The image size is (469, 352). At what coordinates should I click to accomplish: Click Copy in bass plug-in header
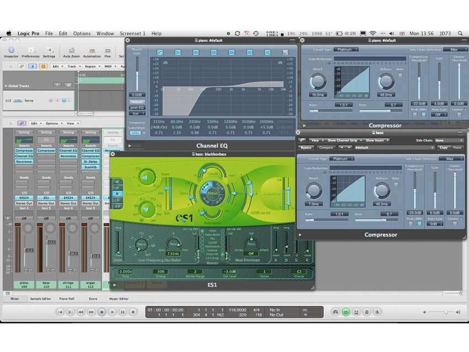click(444, 147)
